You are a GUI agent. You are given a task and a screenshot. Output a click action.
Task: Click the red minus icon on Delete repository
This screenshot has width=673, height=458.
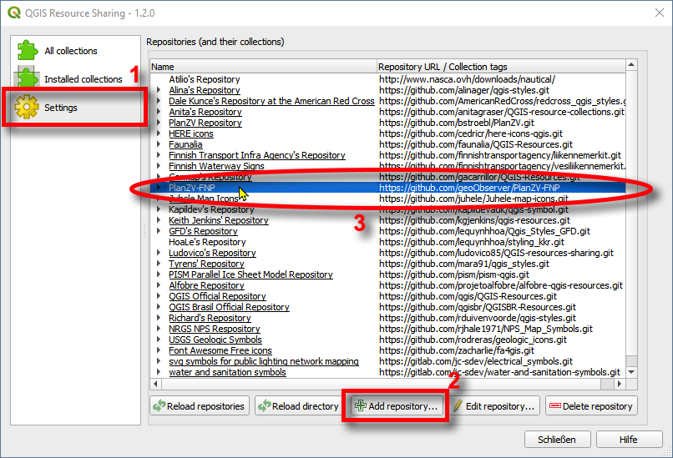555,405
